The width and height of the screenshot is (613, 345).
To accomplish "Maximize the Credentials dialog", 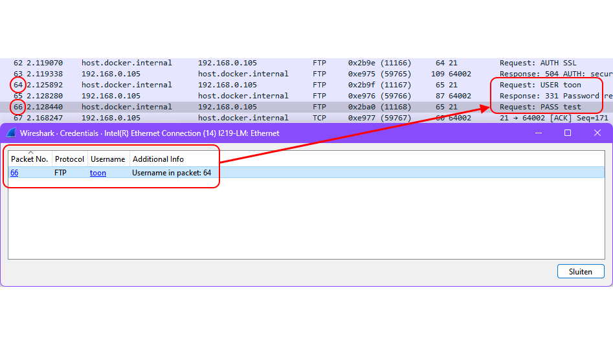I will pos(568,133).
